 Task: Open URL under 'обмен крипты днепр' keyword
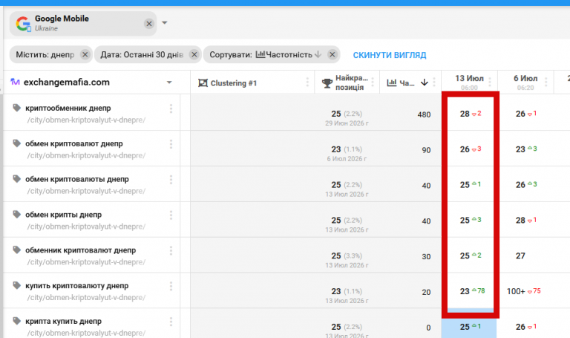click(x=86, y=227)
